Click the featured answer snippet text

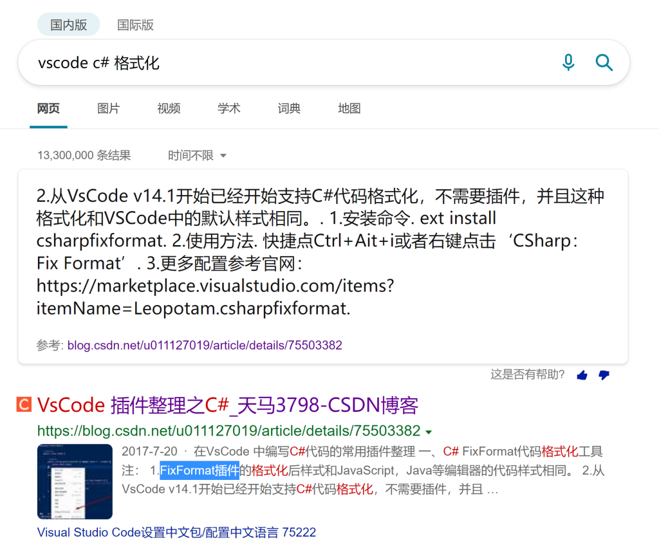pos(320,252)
